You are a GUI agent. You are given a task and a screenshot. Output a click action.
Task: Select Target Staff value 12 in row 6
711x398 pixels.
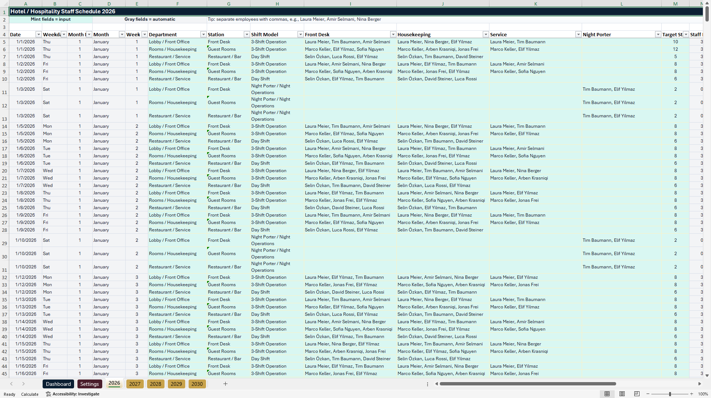(675, 49)
